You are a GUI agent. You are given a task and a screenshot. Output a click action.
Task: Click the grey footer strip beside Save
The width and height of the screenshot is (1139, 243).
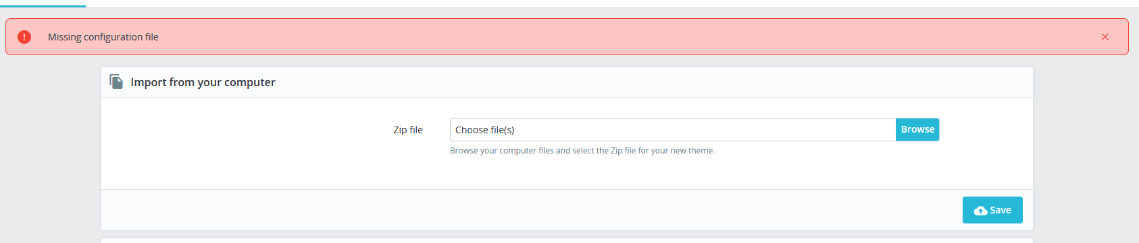coord(527,210)
